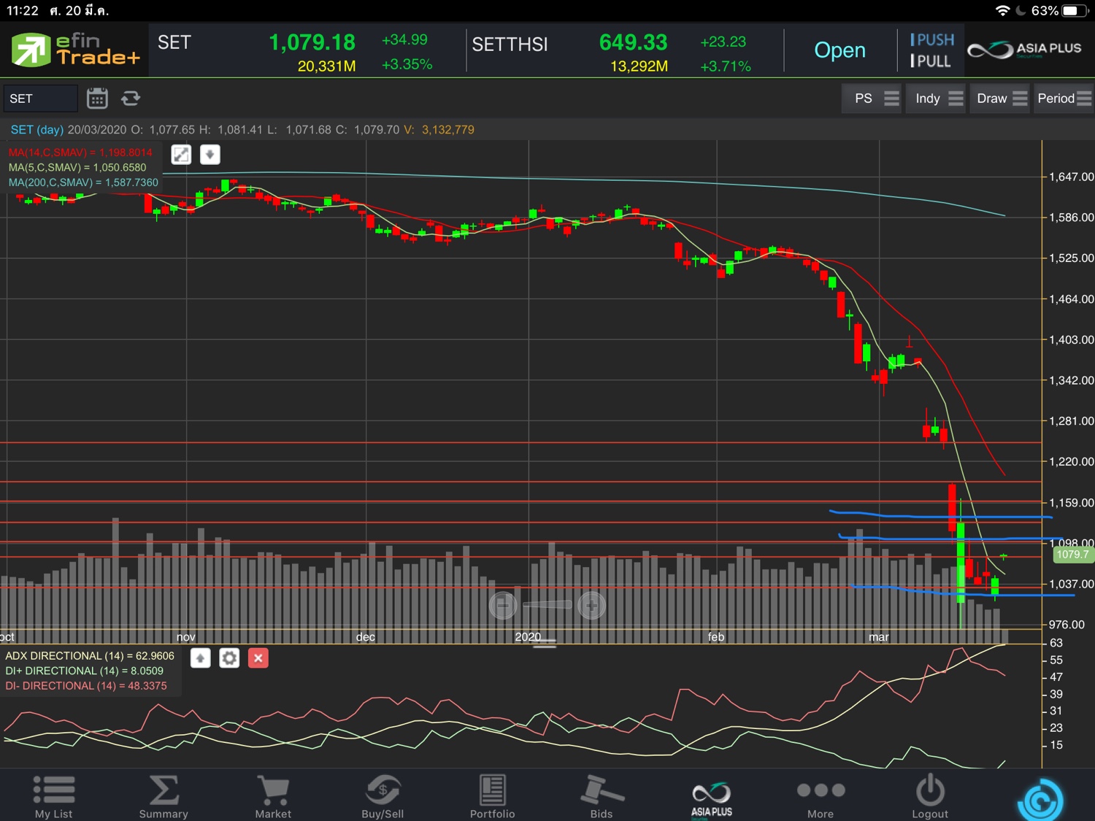Tap the efin Trade+ logo
Screen dimensions: 1095x821
(x=75, y=50)
